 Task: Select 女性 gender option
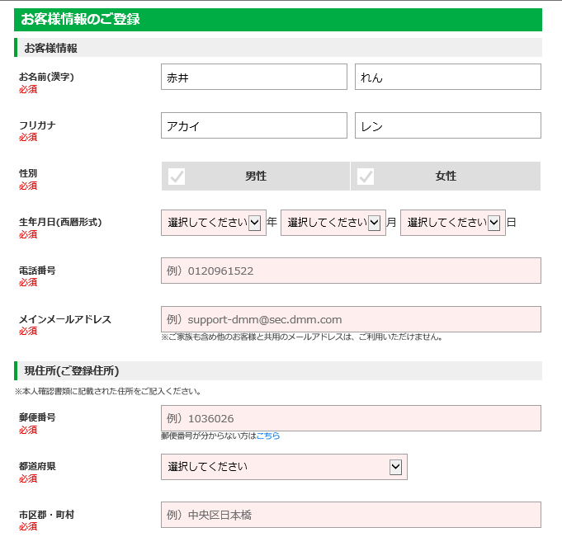click(x=446, y=177)
